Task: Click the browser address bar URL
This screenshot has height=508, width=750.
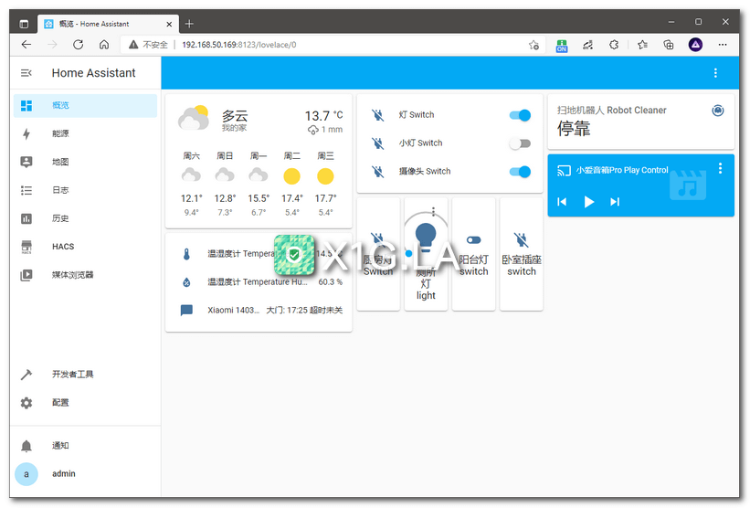Action: [239, 44]
